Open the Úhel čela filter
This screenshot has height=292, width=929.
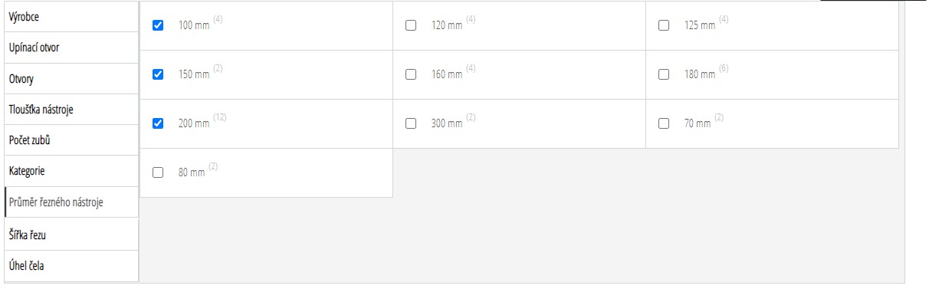tap(71, 265)
